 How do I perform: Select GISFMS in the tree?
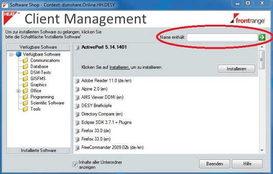(38, 79)
